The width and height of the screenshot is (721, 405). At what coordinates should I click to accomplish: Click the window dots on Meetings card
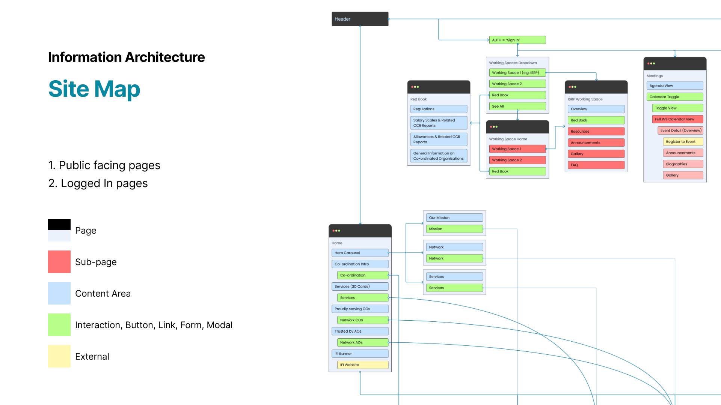(651, 63)
